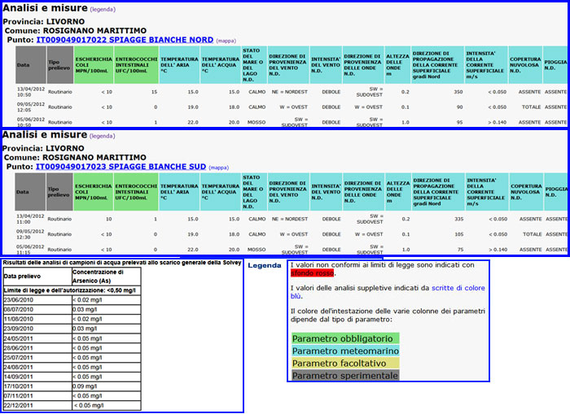This screenshot has width=570, height=414.
Task: Click current direction value '95' in the Nord table
Action: pos(459,122)
